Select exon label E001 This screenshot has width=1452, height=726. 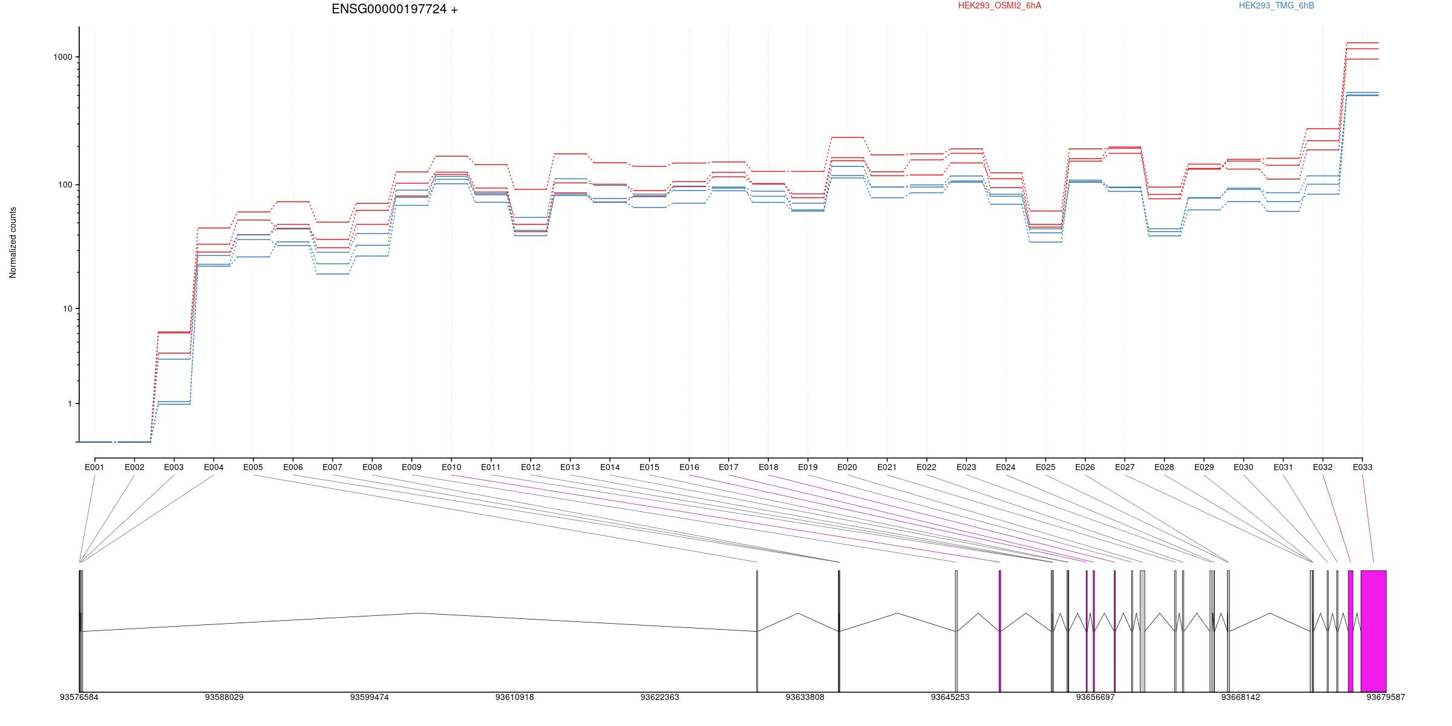tap(94, 467)
